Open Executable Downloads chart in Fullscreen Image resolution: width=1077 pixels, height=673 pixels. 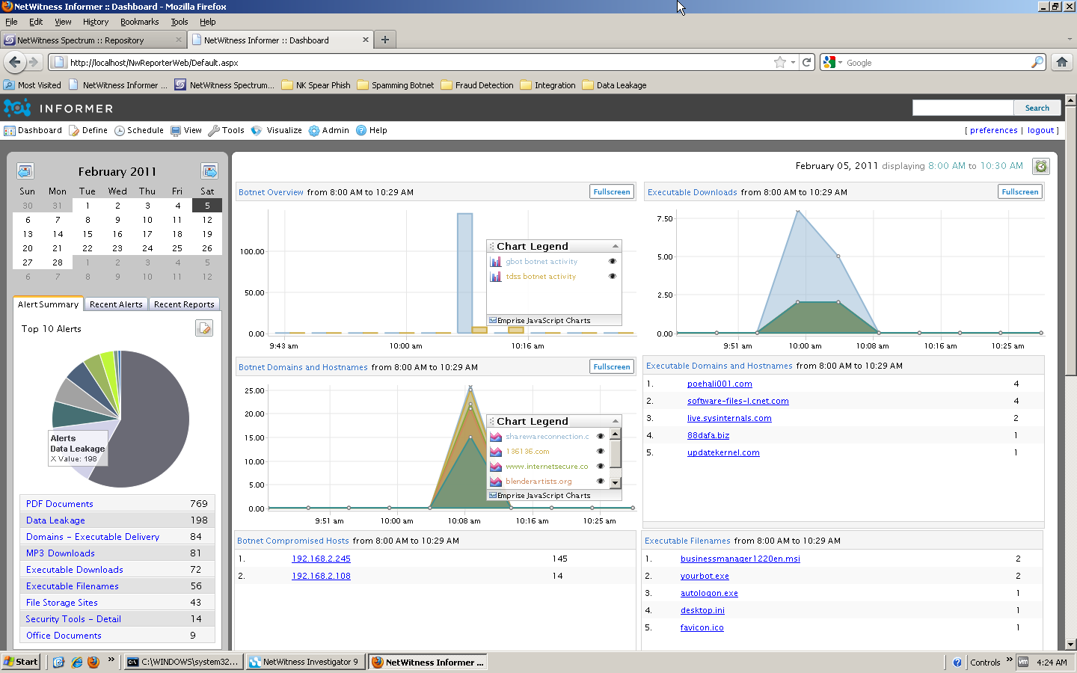pos(1020,192)
